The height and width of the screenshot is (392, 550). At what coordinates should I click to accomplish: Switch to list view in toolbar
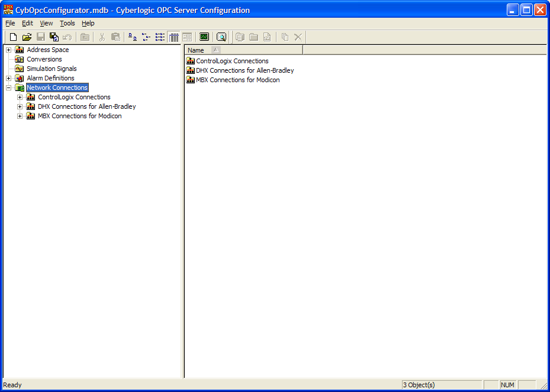[160, 37]
